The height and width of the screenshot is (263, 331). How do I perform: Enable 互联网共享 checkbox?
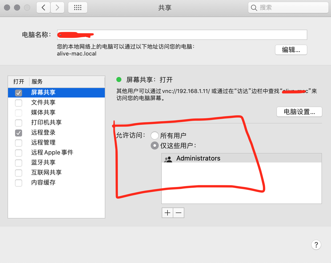(x=19, y=173)
